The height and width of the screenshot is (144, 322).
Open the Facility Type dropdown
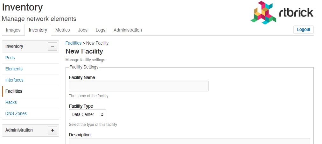[x=87, y=115]
